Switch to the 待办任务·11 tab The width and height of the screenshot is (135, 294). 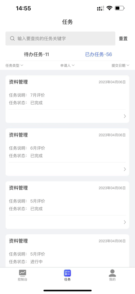pos(37,54)
